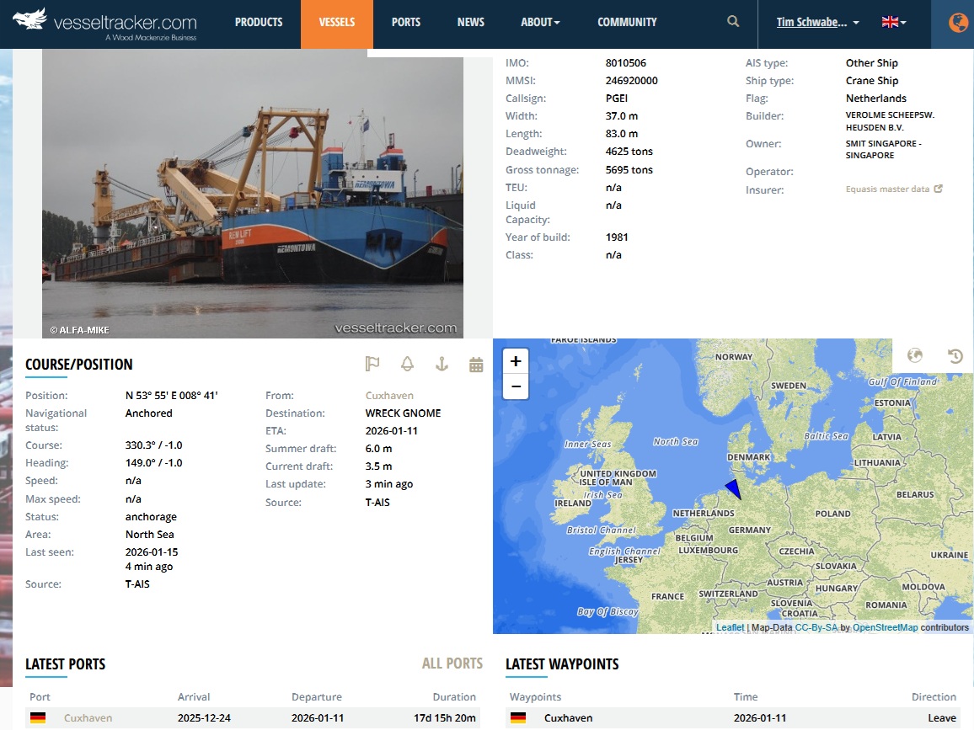This screenshot has height=730, width=974.
Task: Click the Cuxhaven From link
Action: tap(389, 396)
